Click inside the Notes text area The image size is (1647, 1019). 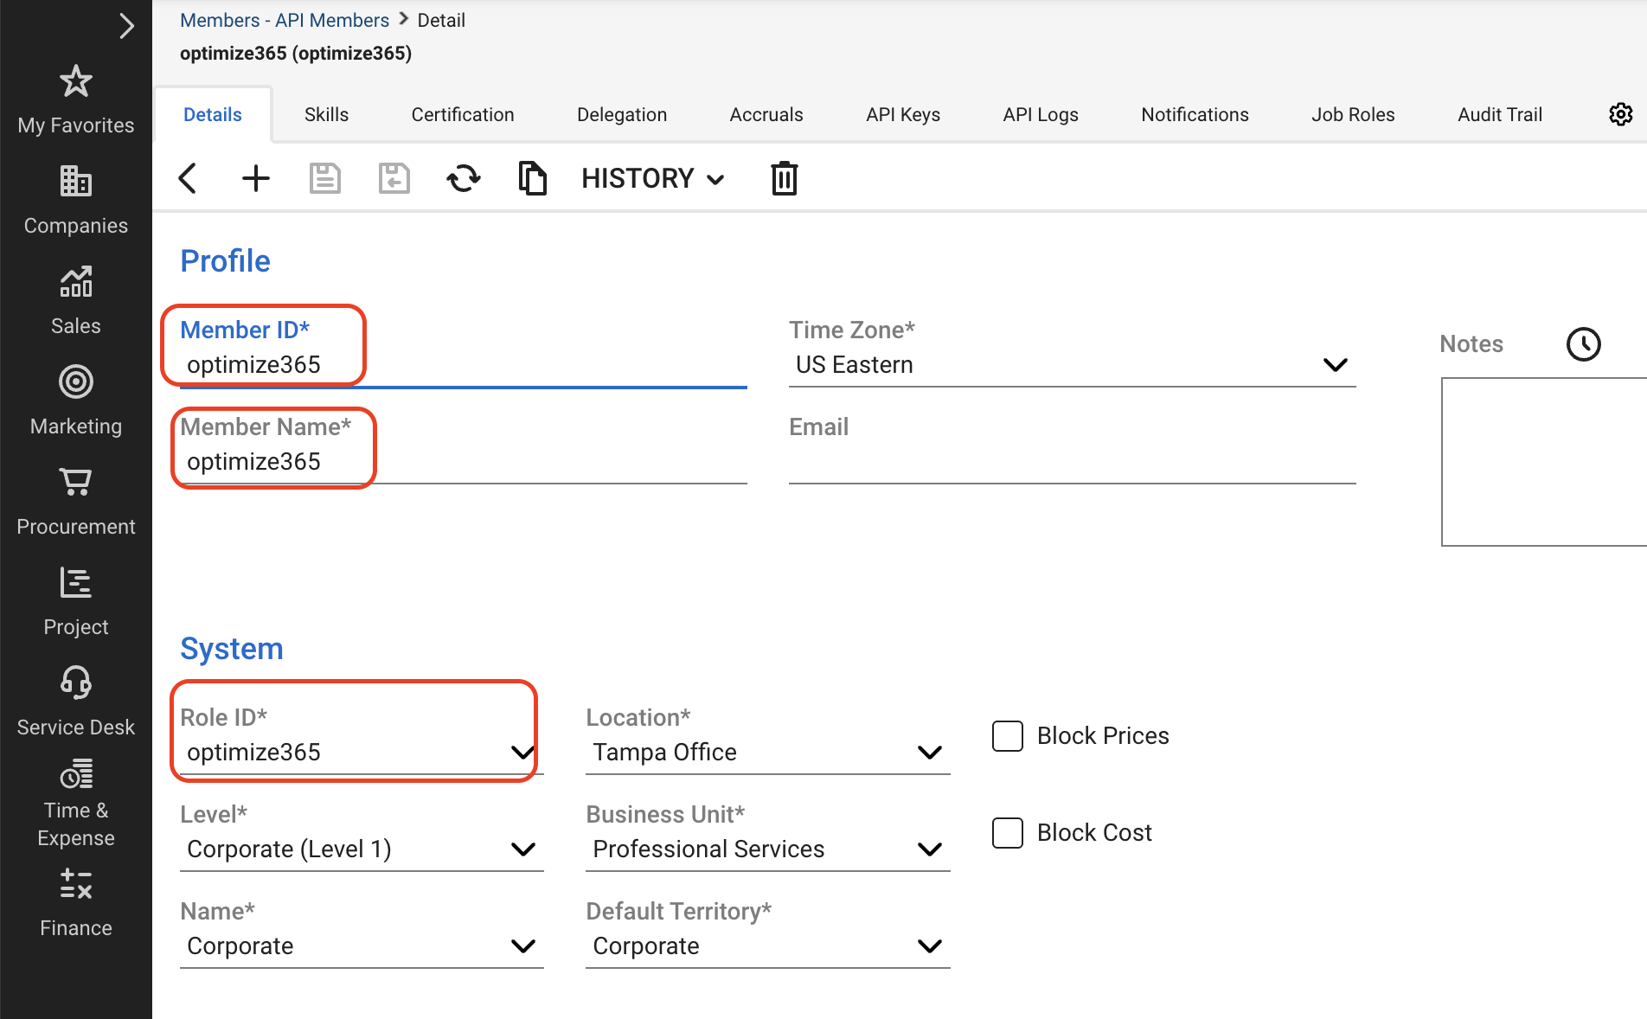click(1544, 462)
